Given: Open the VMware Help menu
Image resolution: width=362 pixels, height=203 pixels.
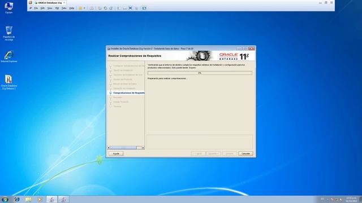Looking at the screenshot, I should [72, 8].
